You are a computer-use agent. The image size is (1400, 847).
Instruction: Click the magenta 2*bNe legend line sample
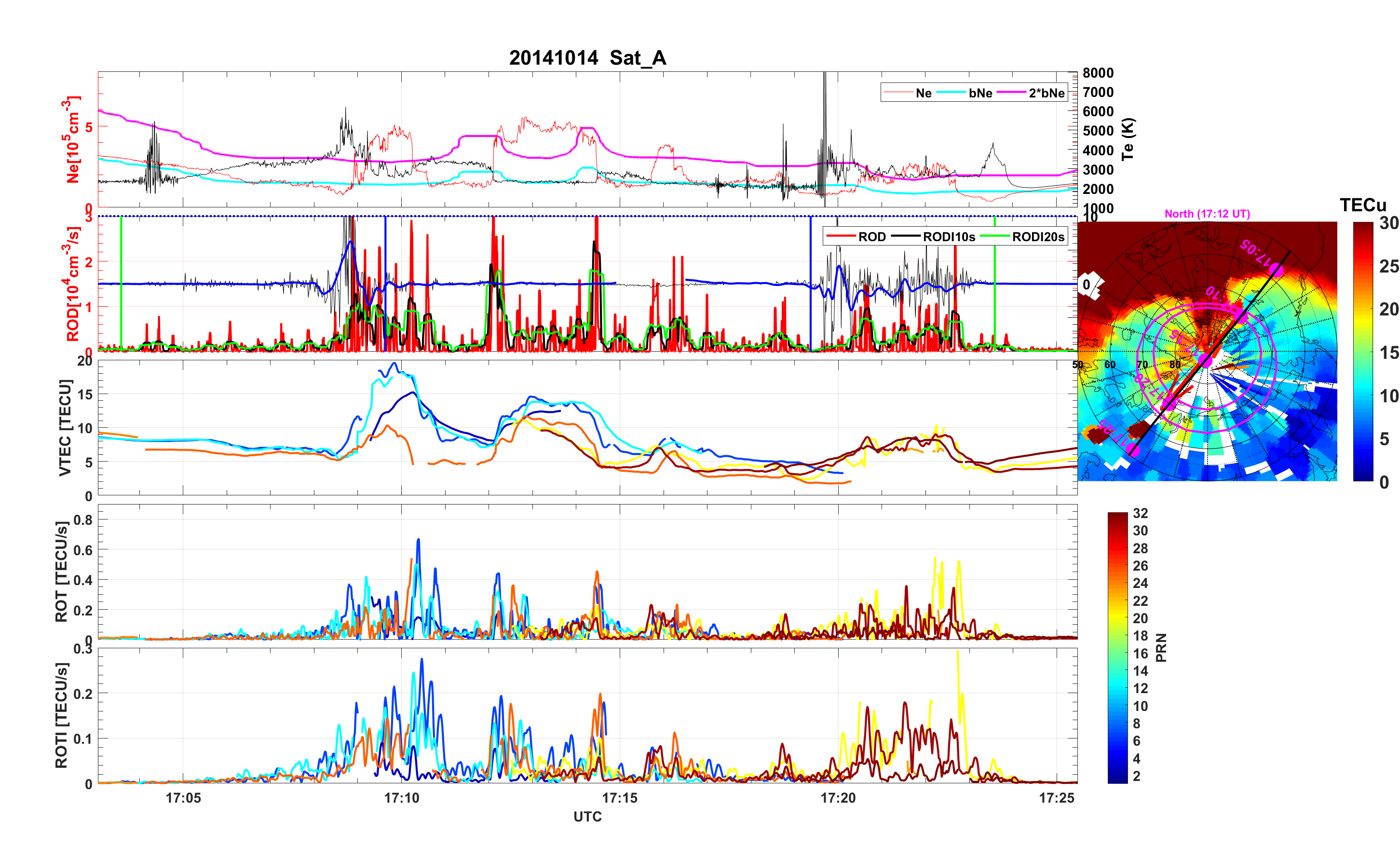click(x=1011, y=93)
